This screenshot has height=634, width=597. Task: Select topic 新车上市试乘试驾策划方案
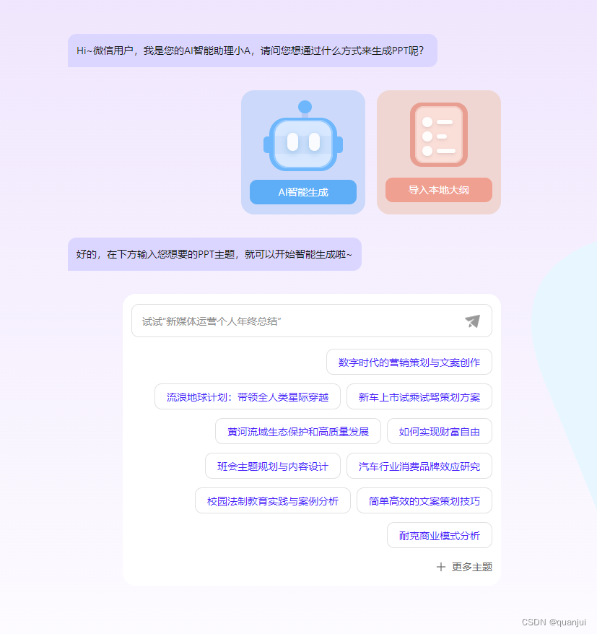click(x=419, y=396)
